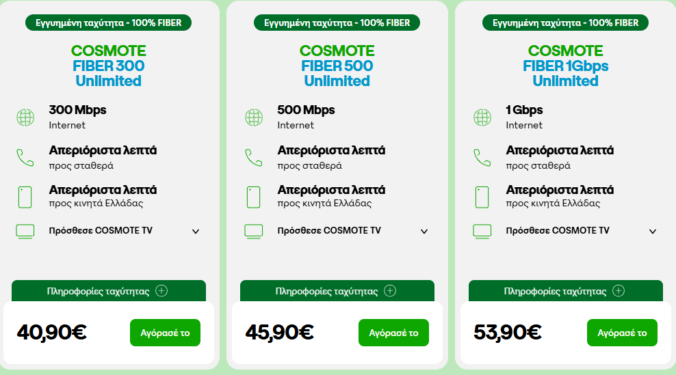Screen dimensions: 676x375
Task: Expand Πρόσθεσε COSMOTE TV chevron in FIBER 1Gbps
Action: click(x=653, y=232)
